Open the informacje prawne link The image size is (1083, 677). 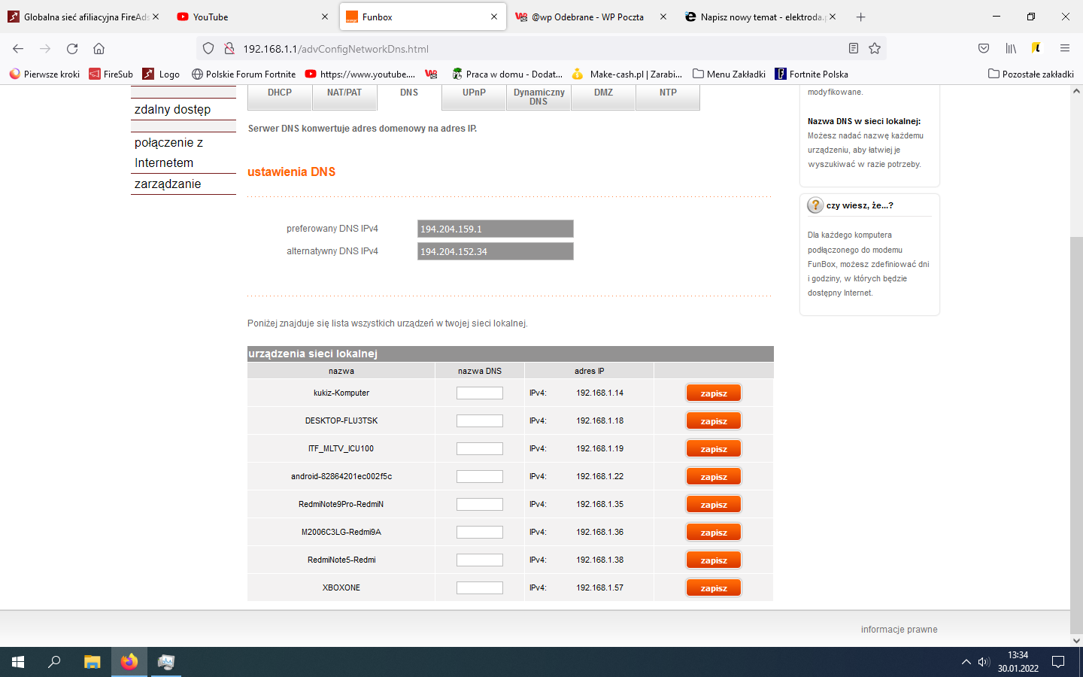(x=899, y=630)
